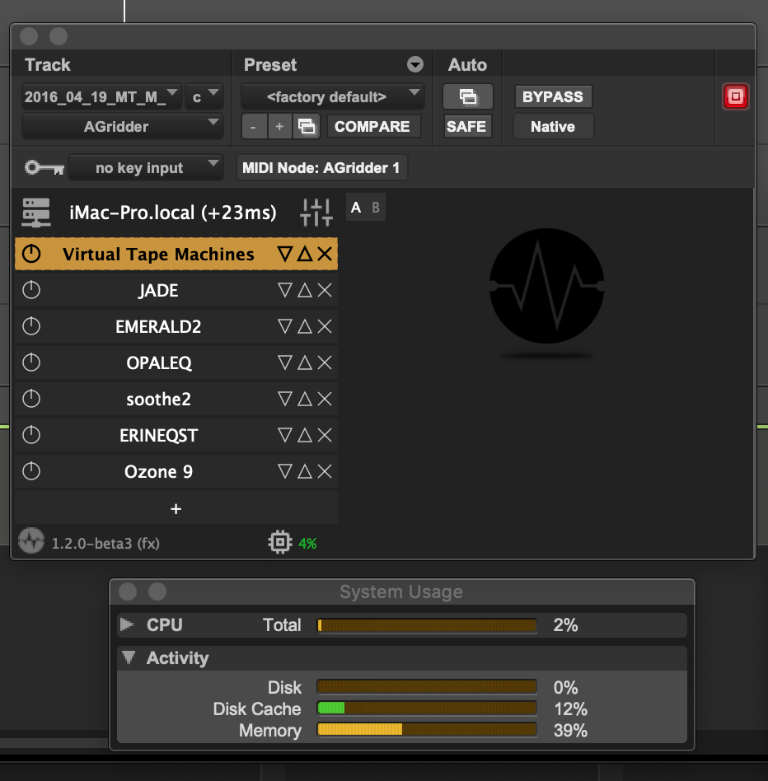Move JADE plugin up
This screenshot has height=781, width=768.
(305, 290)
